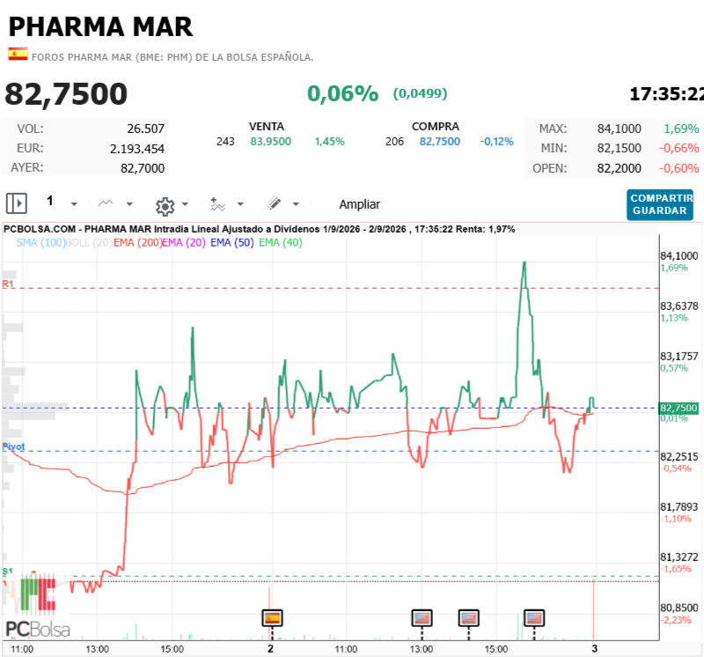The image size is (704, 657).
Task: Click the 84,1000 price axis label
Action: pos(678,256)
